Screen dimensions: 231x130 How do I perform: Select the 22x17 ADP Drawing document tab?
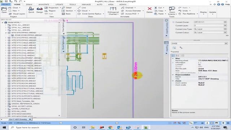18,119
